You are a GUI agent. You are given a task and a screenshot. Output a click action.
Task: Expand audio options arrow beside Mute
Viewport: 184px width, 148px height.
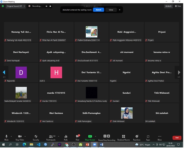[11, 136]
